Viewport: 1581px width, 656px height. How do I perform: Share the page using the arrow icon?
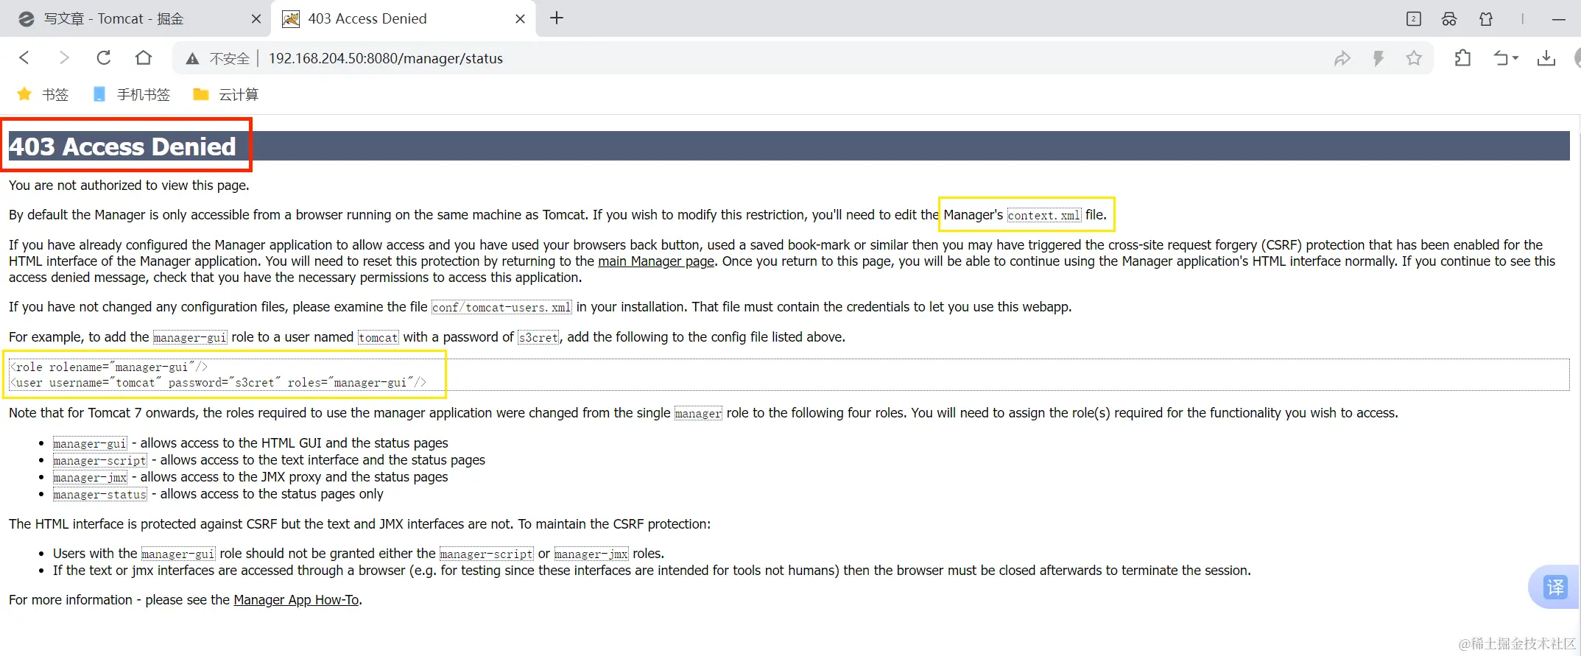pos(1342,58)
